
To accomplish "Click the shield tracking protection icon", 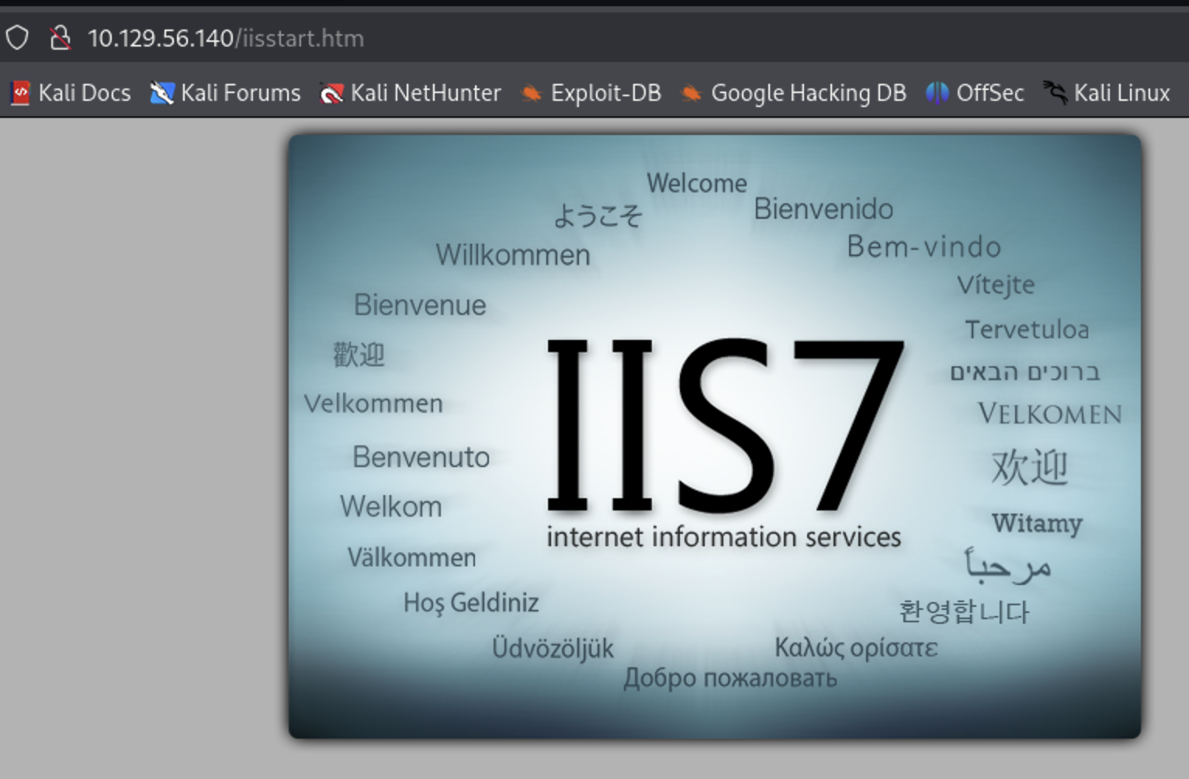I will point(17,38).
